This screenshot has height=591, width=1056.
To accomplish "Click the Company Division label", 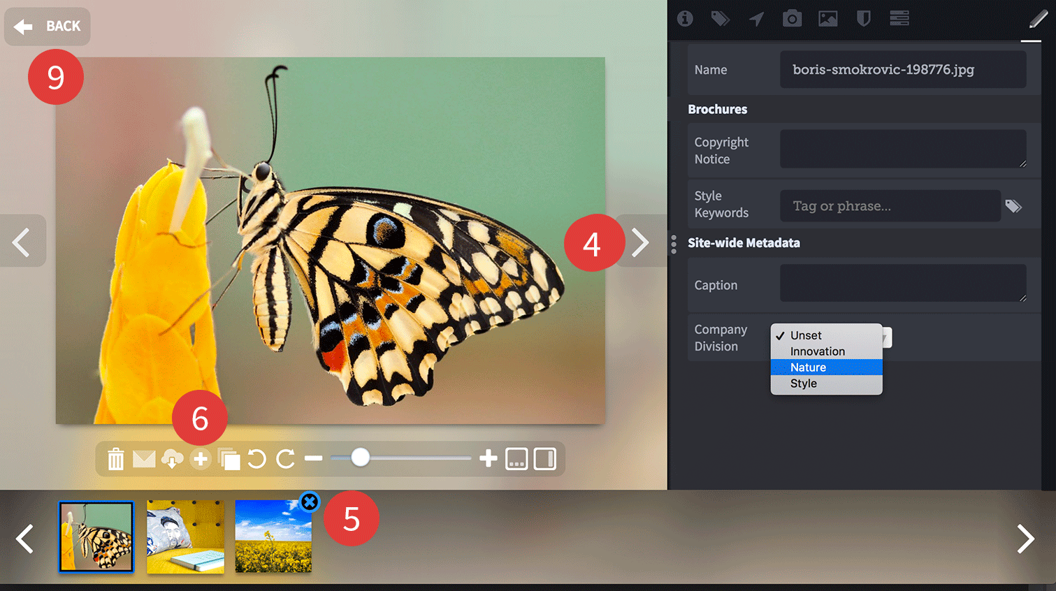I will [721, 338].
